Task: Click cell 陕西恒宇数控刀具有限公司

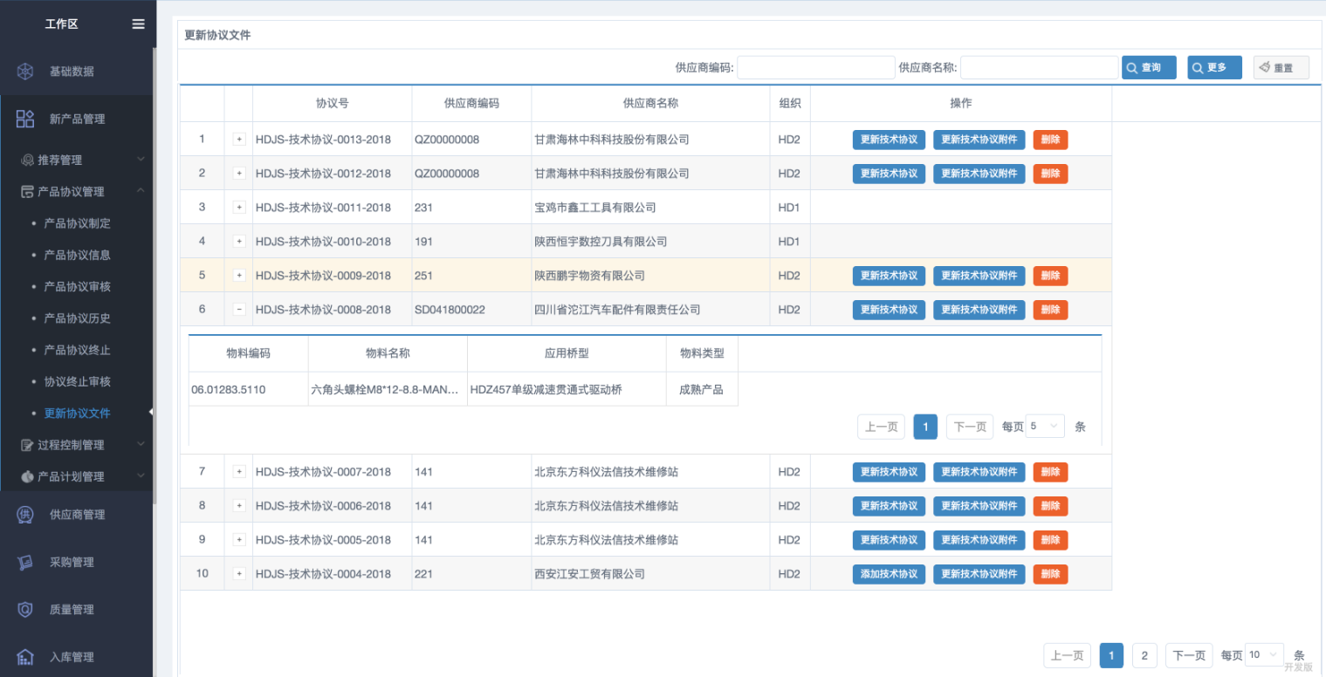Action: 650,242
